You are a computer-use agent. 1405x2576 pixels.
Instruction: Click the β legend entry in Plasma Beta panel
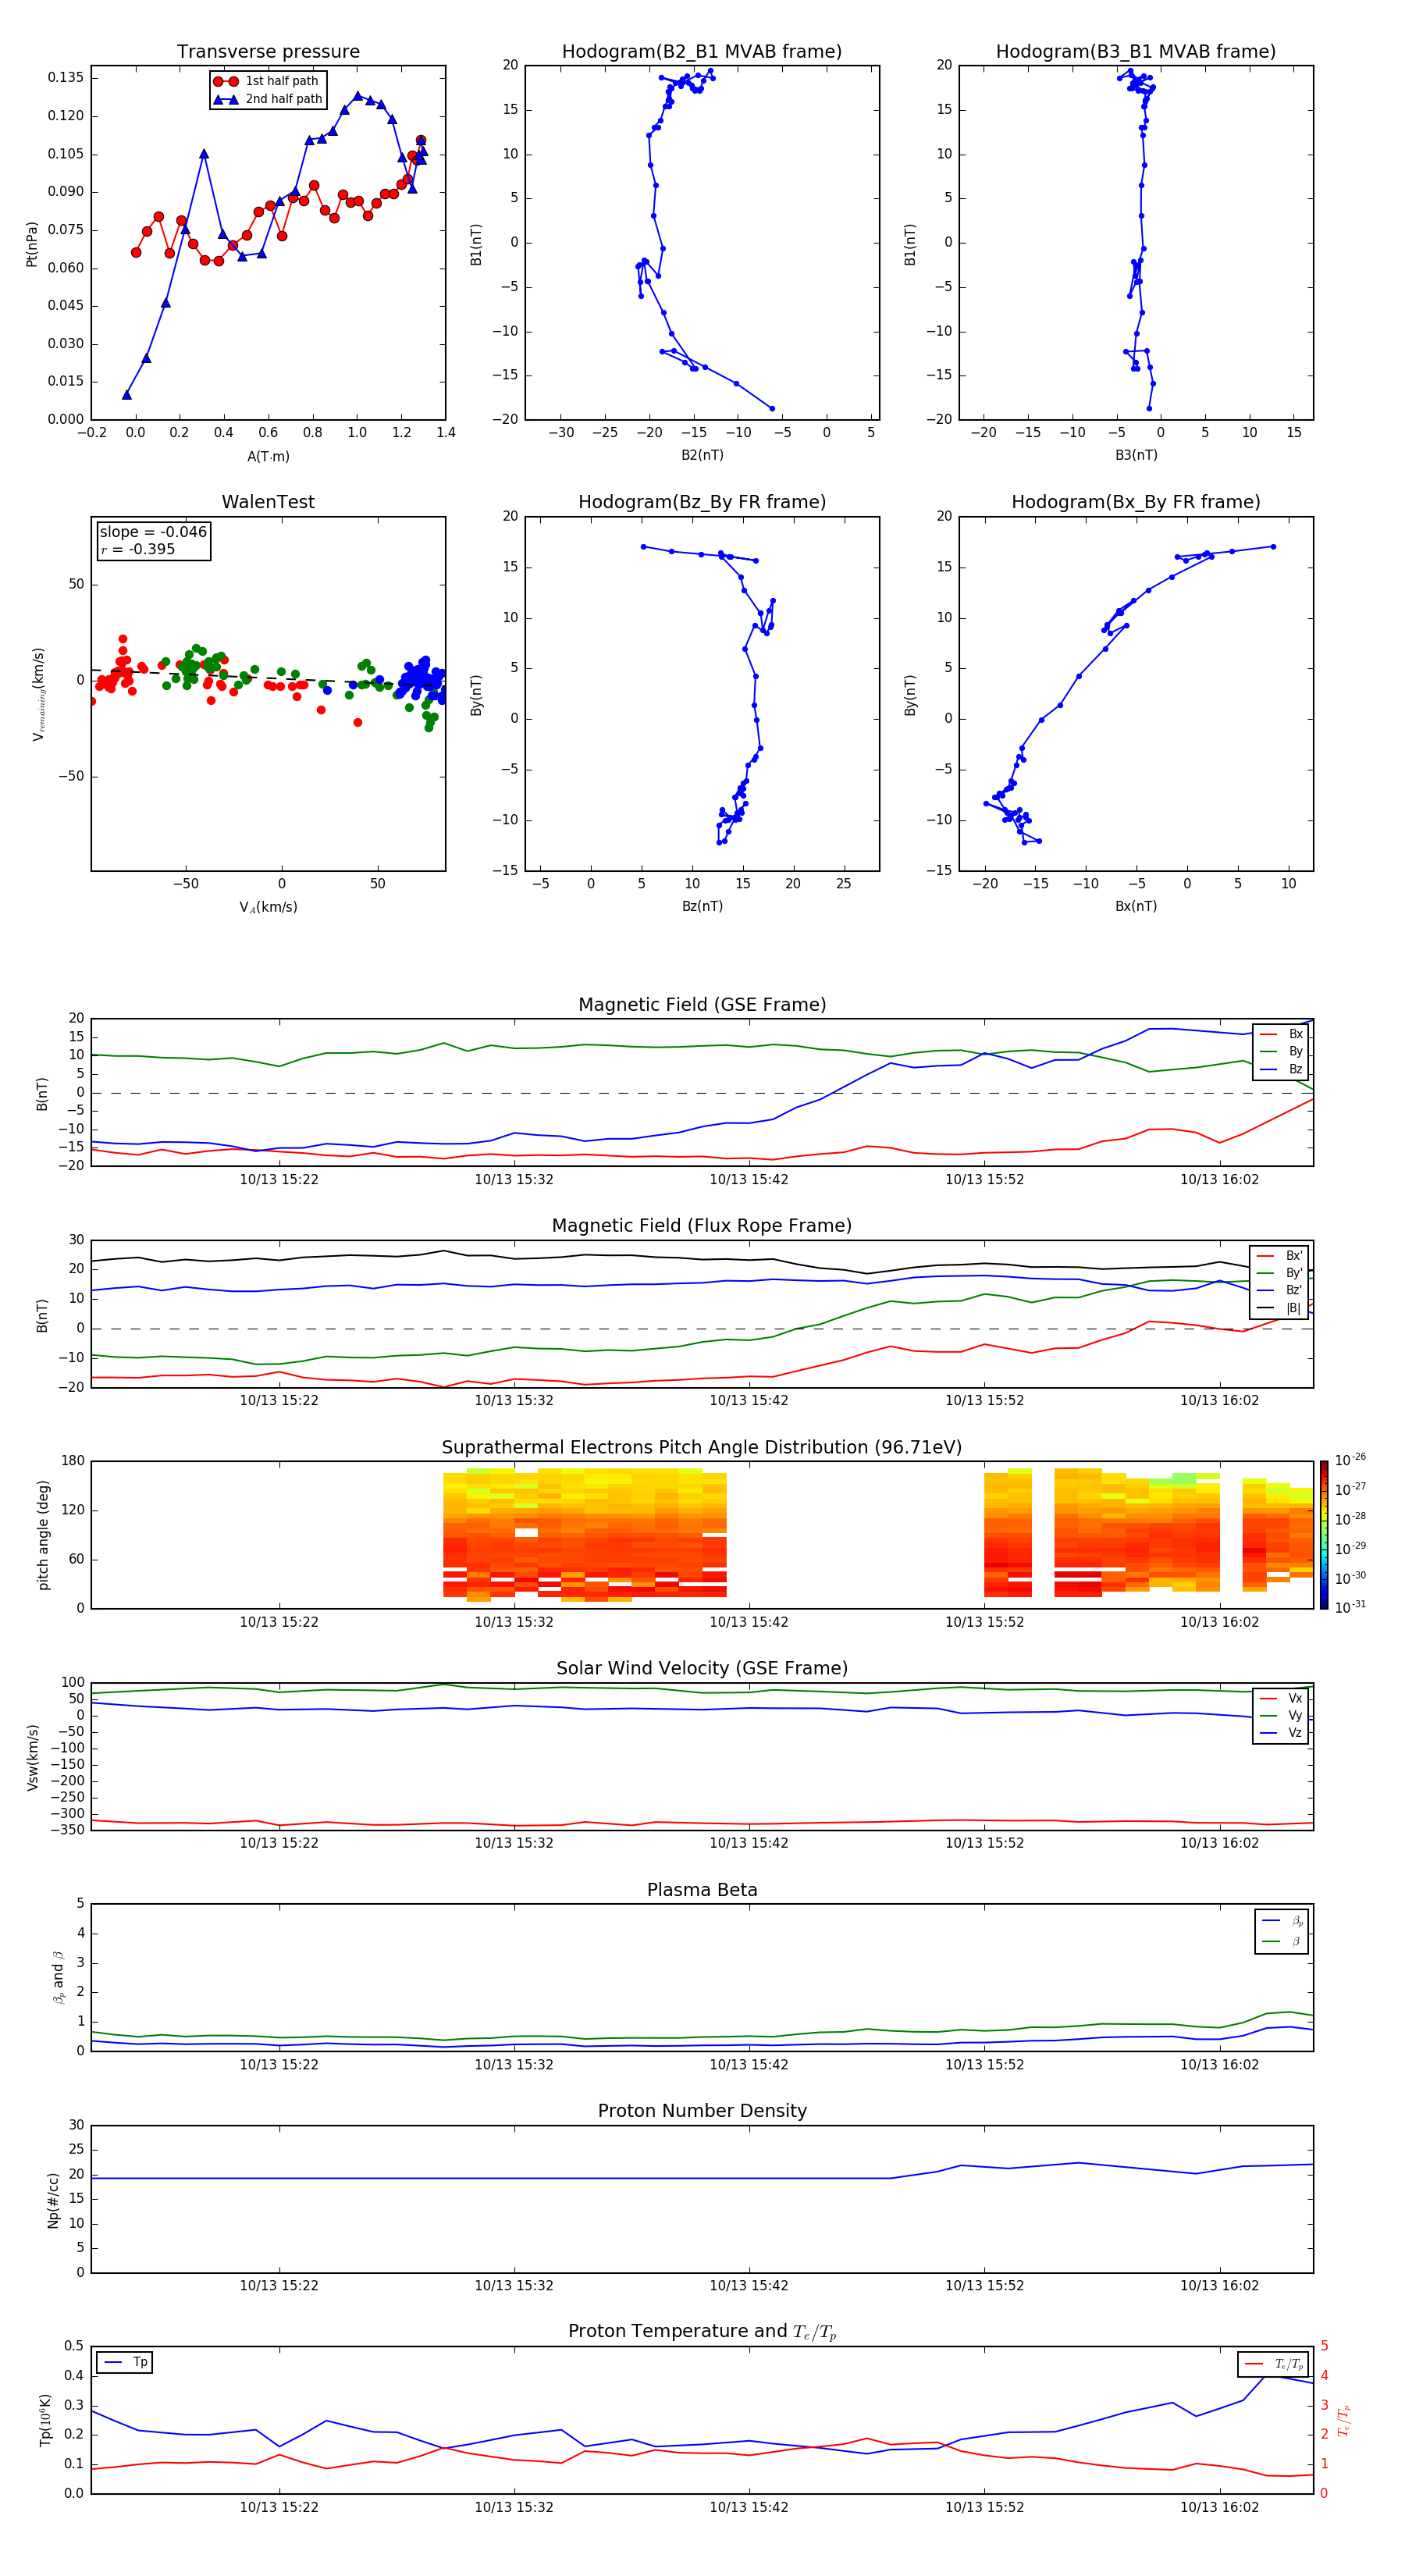[1282, 1941]
